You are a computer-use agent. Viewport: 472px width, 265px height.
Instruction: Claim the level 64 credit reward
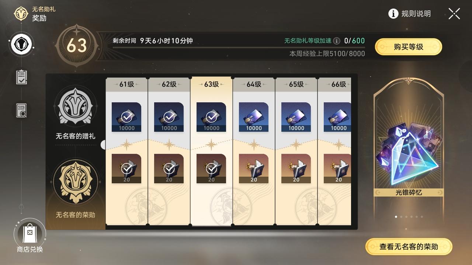pos(254,117)
